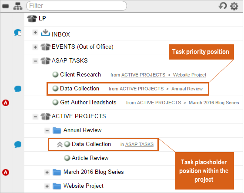Expand the Website Project folder
Image resolution: width=244 pixels, height=193 pixels.
[x=47, y=186]
